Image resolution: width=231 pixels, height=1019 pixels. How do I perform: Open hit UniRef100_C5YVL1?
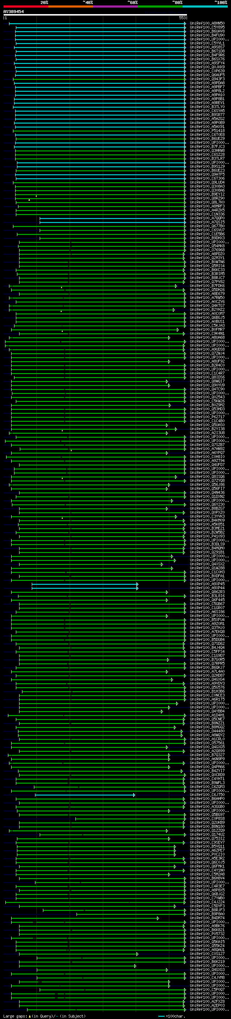[207, 43]
